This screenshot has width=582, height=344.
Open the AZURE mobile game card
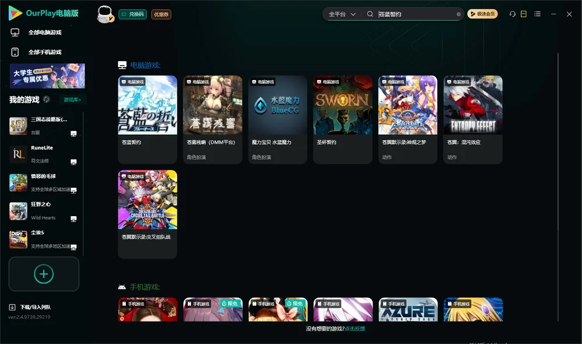tap(408, 310)
